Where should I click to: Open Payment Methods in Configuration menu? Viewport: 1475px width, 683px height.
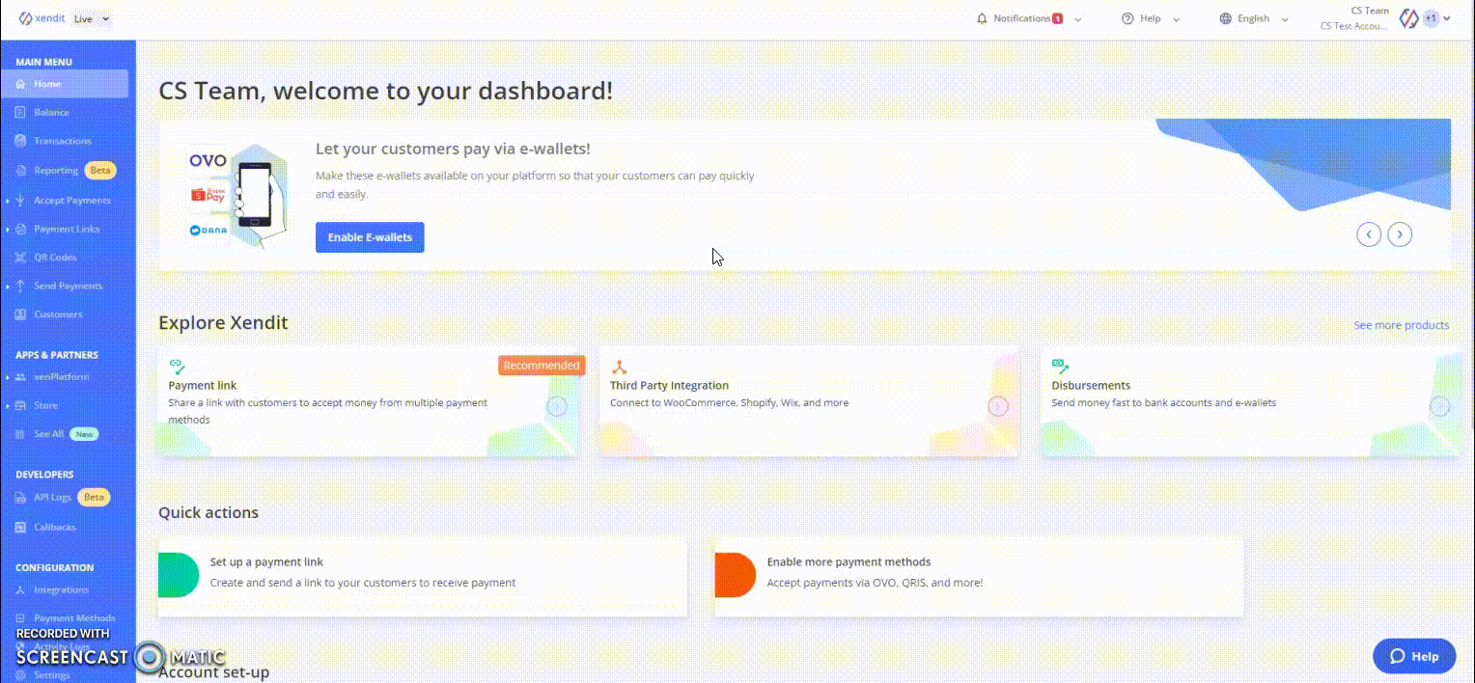(74, 617)
